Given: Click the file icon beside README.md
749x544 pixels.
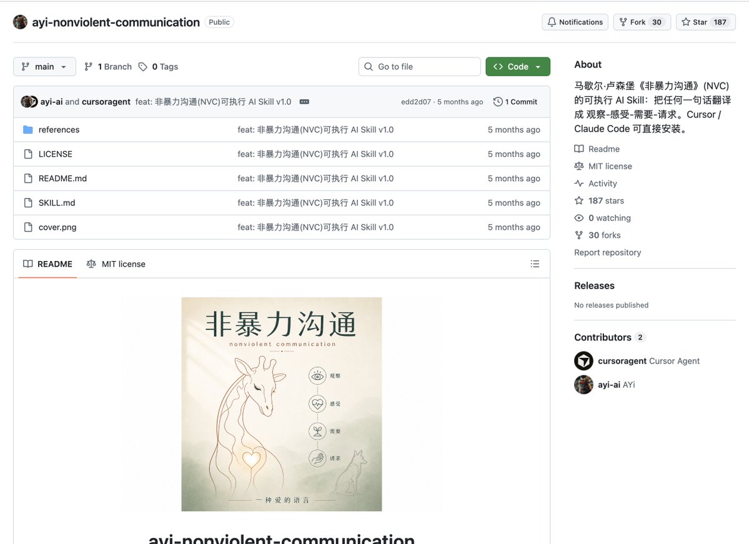Looking at the screenshot, I should 28,178.
